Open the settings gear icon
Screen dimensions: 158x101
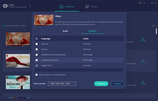[140, 3]
